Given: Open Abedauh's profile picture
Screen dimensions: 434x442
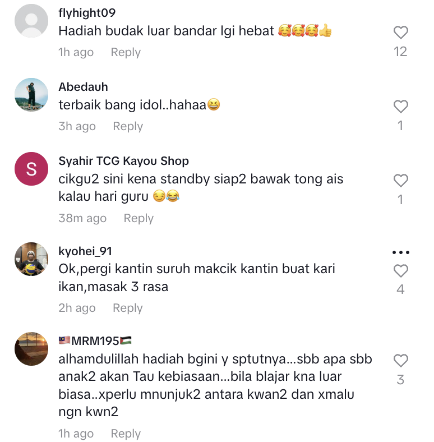Looking at the screenshot, I should point(31,95).
